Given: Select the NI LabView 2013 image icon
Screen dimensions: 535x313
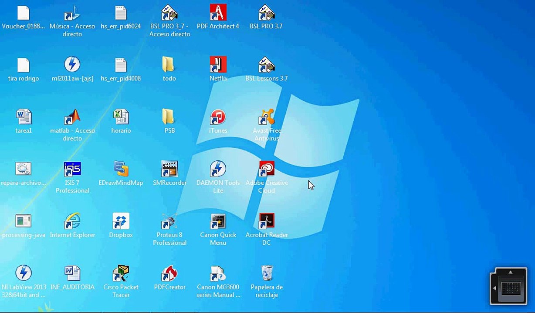Looking at the screenshot, I should tap(24, 273).
